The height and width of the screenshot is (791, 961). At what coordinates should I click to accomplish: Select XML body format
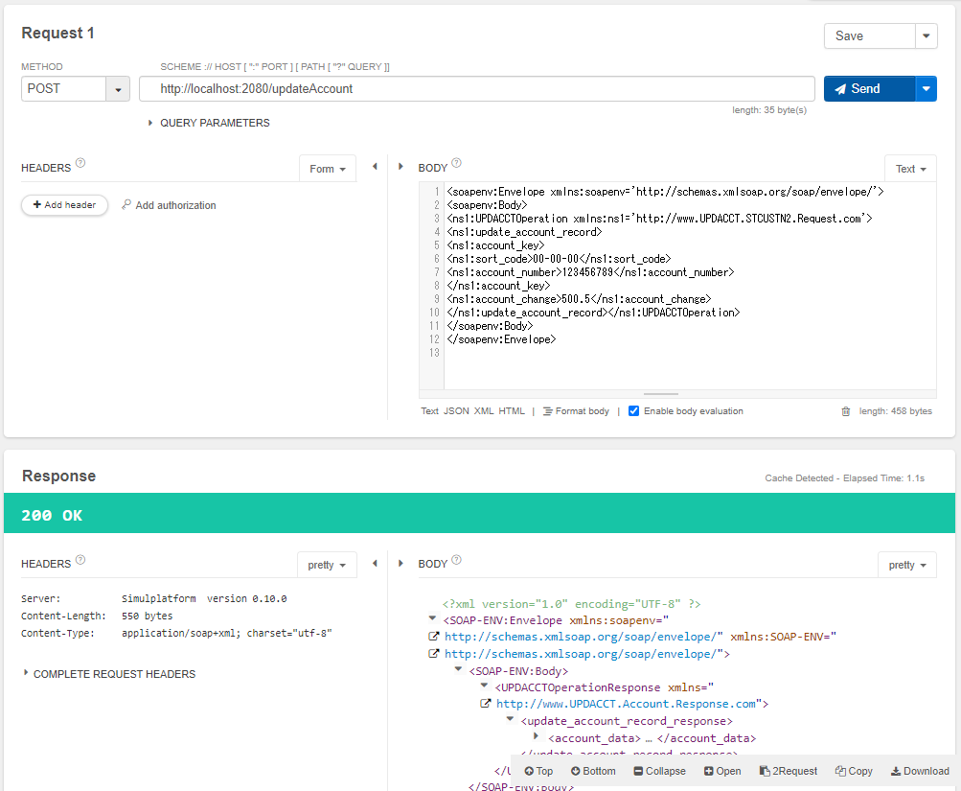pyautogui.click(x=484, y=410)
